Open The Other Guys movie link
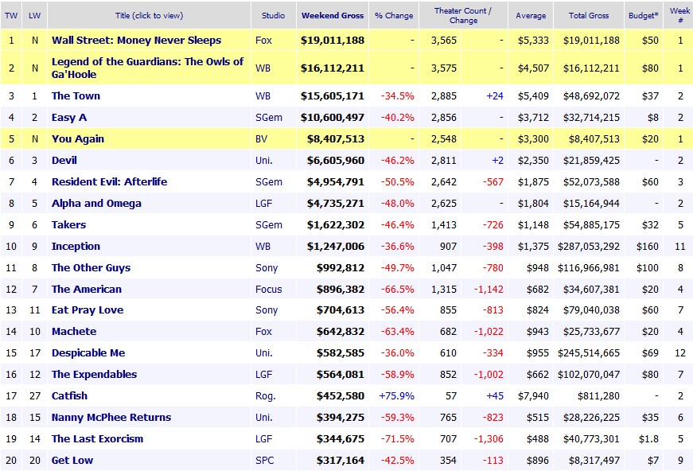Viewport: 693px width, 471px height. click(x=91, y=268)
